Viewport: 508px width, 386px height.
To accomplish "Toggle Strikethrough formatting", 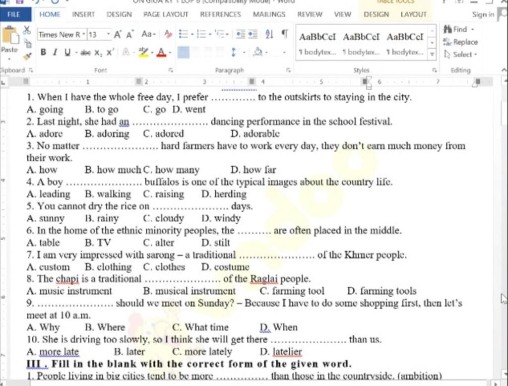I will point(85,53).
